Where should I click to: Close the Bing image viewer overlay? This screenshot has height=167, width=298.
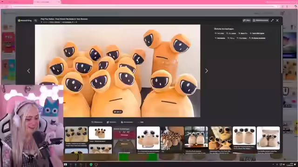click(x=278, y=20)
